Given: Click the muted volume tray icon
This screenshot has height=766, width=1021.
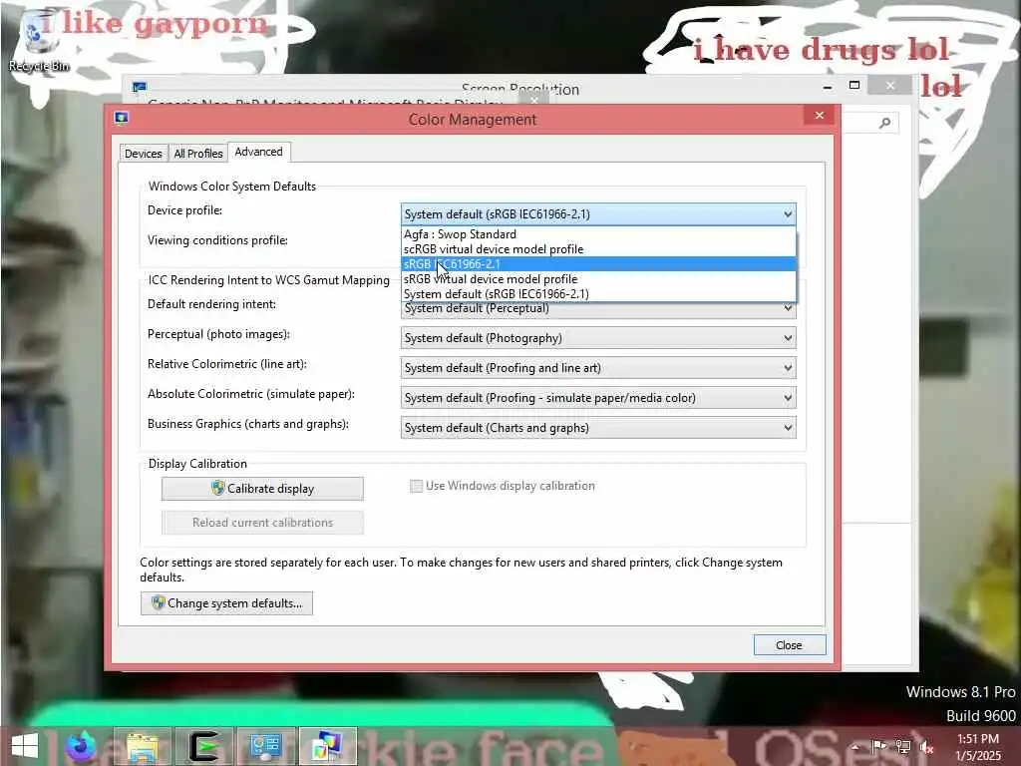Looking at the screenshot, I should [926, 747].
